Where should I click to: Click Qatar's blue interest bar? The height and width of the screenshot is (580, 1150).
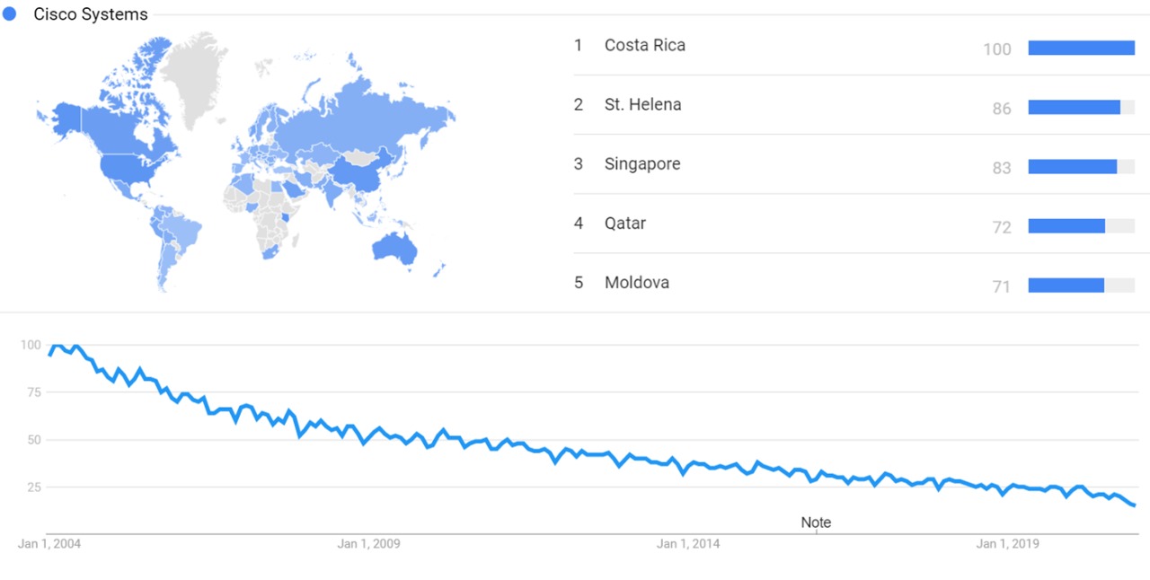click(1066, 226)
